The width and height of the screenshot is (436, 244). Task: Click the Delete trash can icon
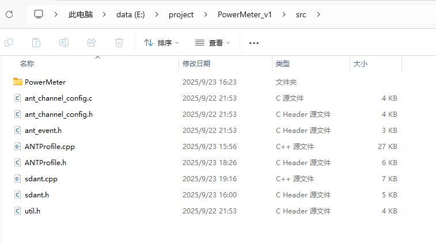(x=119, y=43)
